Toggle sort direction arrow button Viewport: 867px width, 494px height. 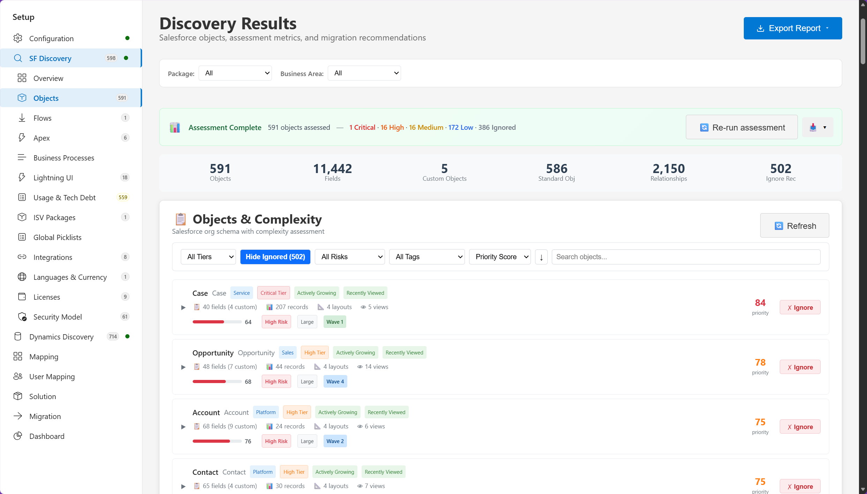click(541, 257)
